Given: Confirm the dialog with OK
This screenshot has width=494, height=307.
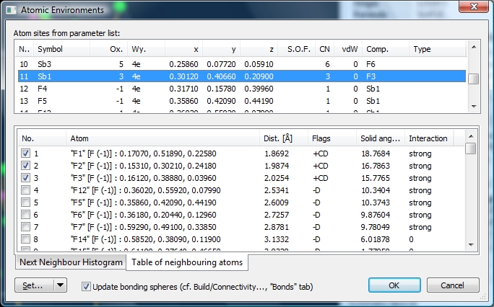Looking at the screenshot, I should pyautogui.click(x=394, y=285).
